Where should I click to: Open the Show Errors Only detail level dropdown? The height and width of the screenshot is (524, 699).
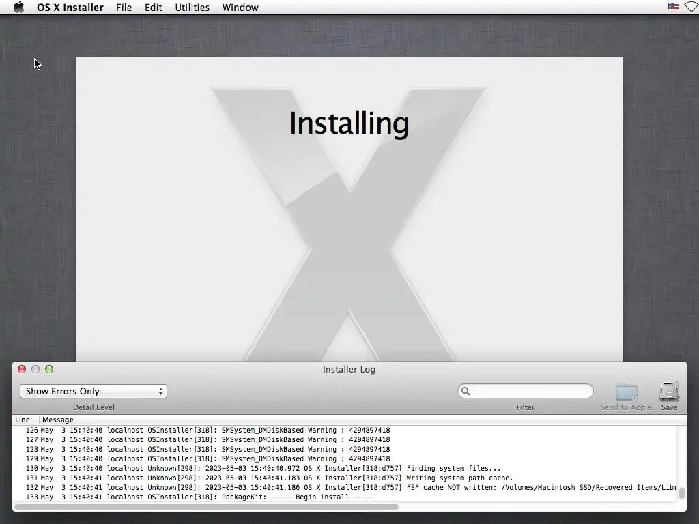[x=94, y=391]
